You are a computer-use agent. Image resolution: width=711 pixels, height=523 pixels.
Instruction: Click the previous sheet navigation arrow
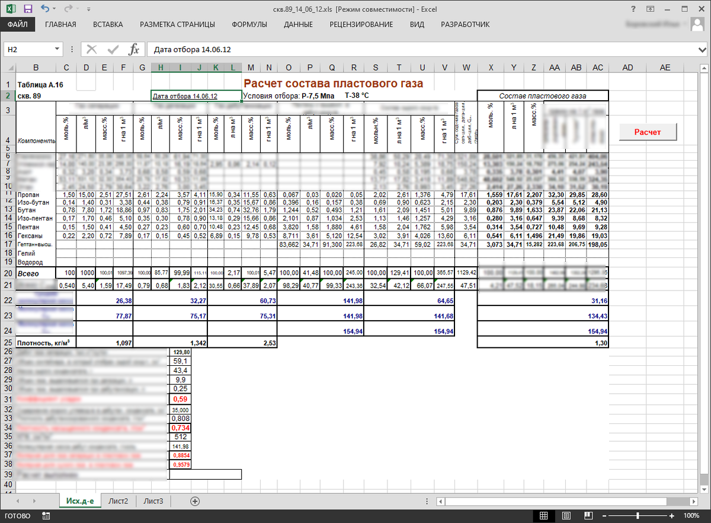pyautogui.click(x=17, y=501)
